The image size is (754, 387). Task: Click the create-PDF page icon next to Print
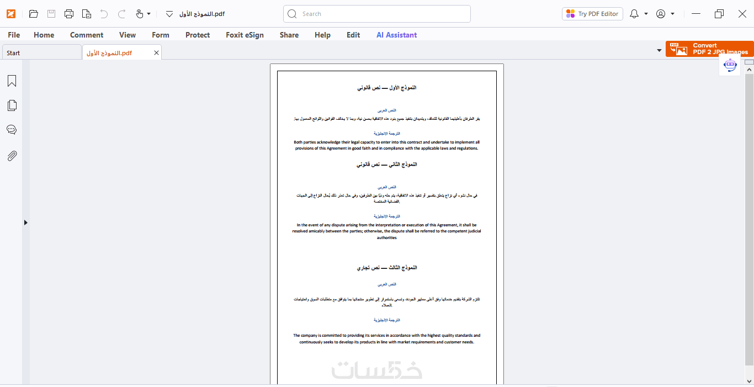[87, 14]
